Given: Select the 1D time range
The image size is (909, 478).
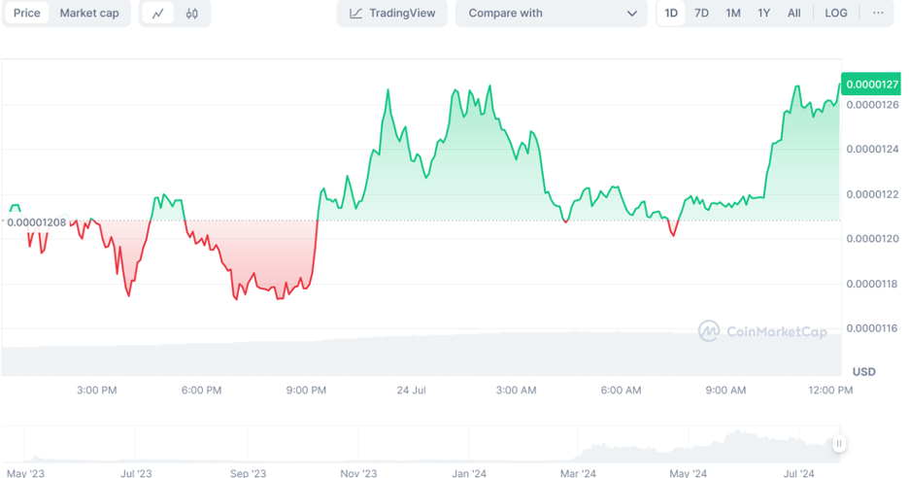Looking at the screenshot, I should 671,13.
